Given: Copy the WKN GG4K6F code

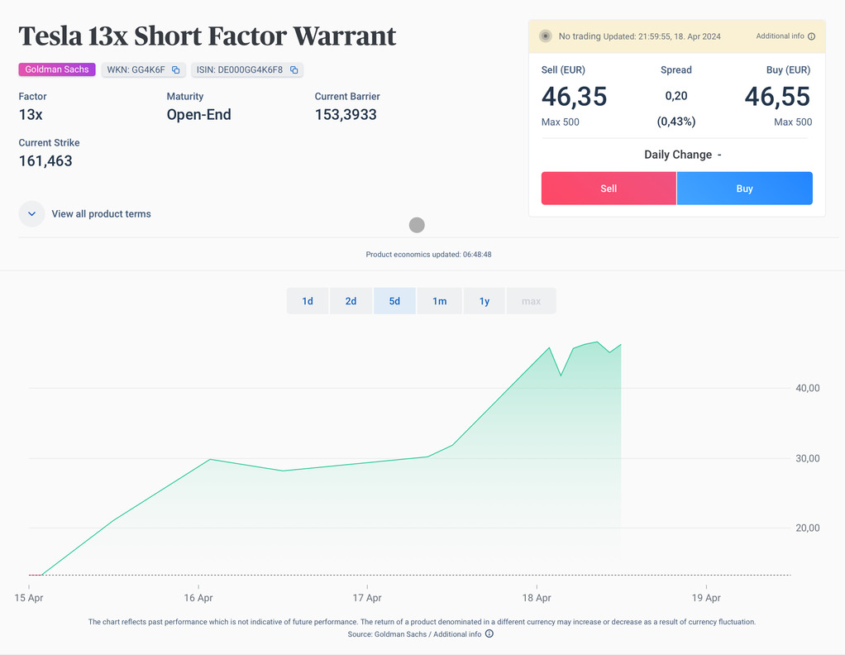Looking at the screenshot, I should point(175,70).
